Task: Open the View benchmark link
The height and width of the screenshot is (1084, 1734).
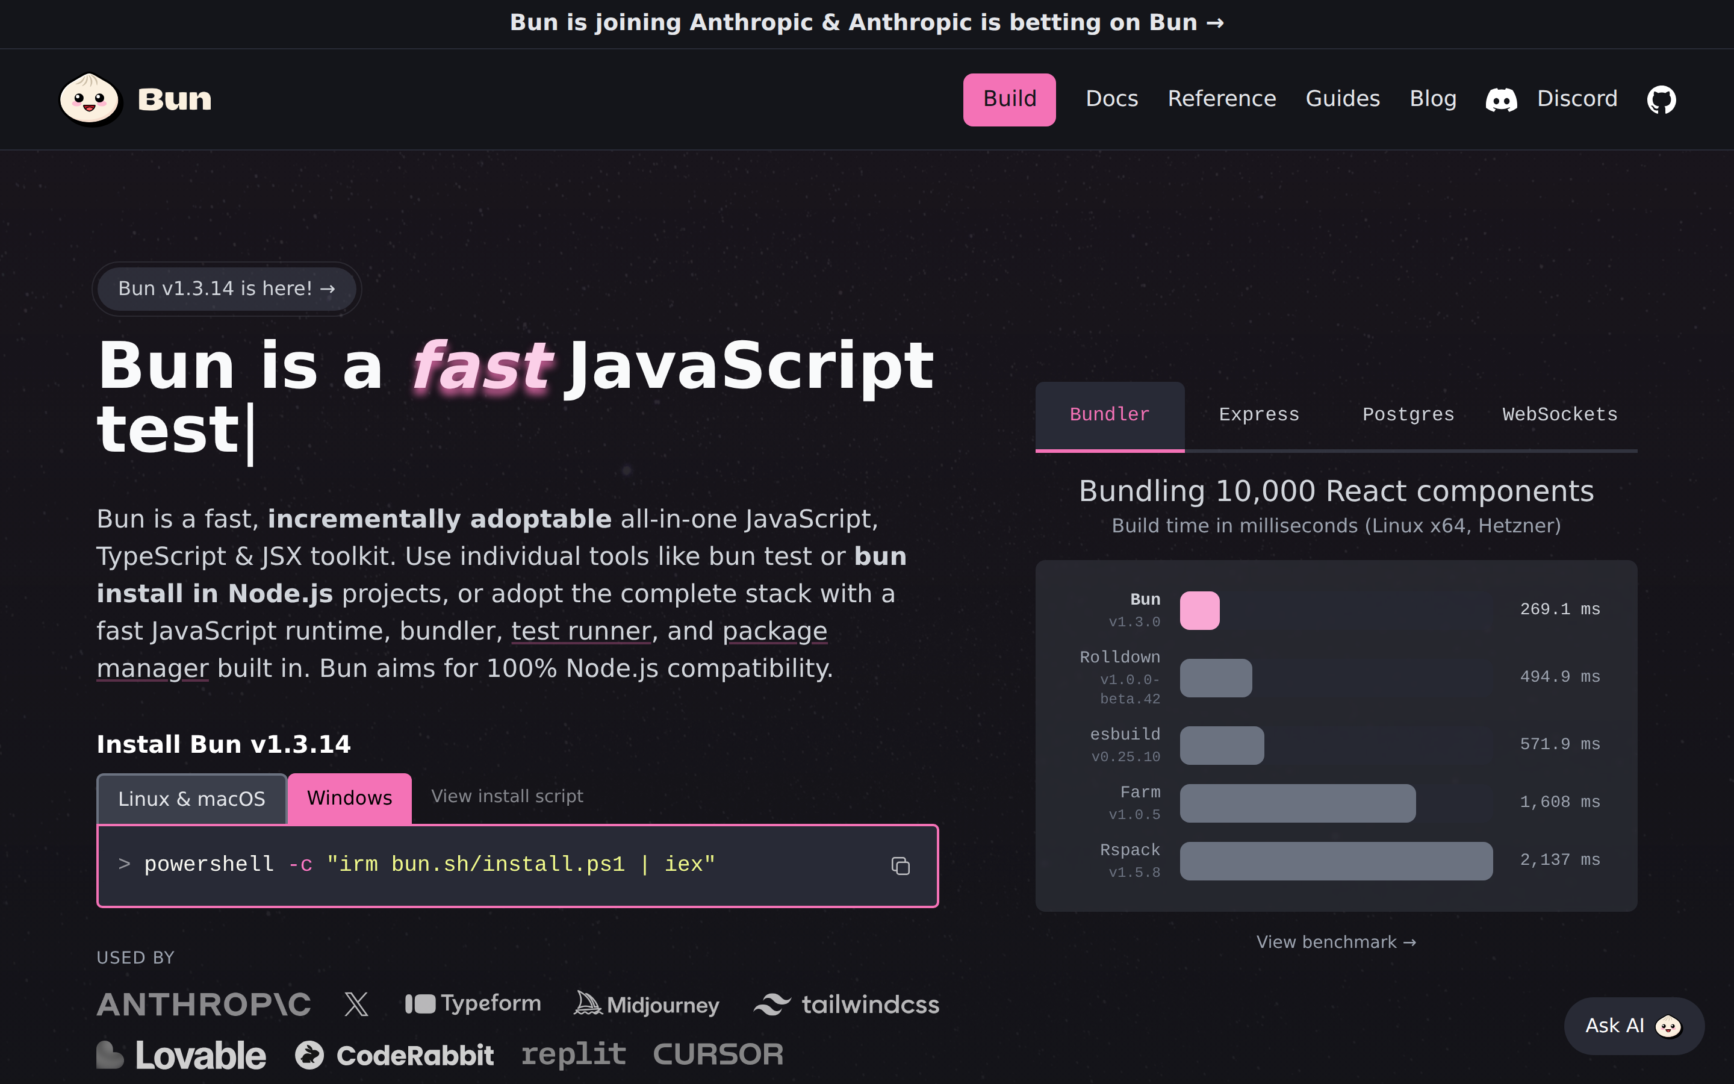Action: (x=1337, y=942)
